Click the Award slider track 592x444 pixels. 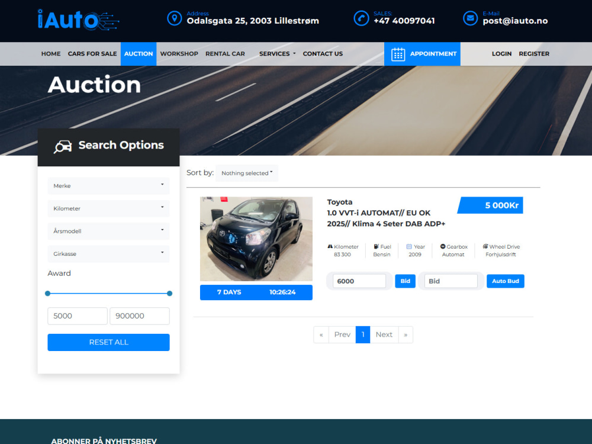coord(108,294)
